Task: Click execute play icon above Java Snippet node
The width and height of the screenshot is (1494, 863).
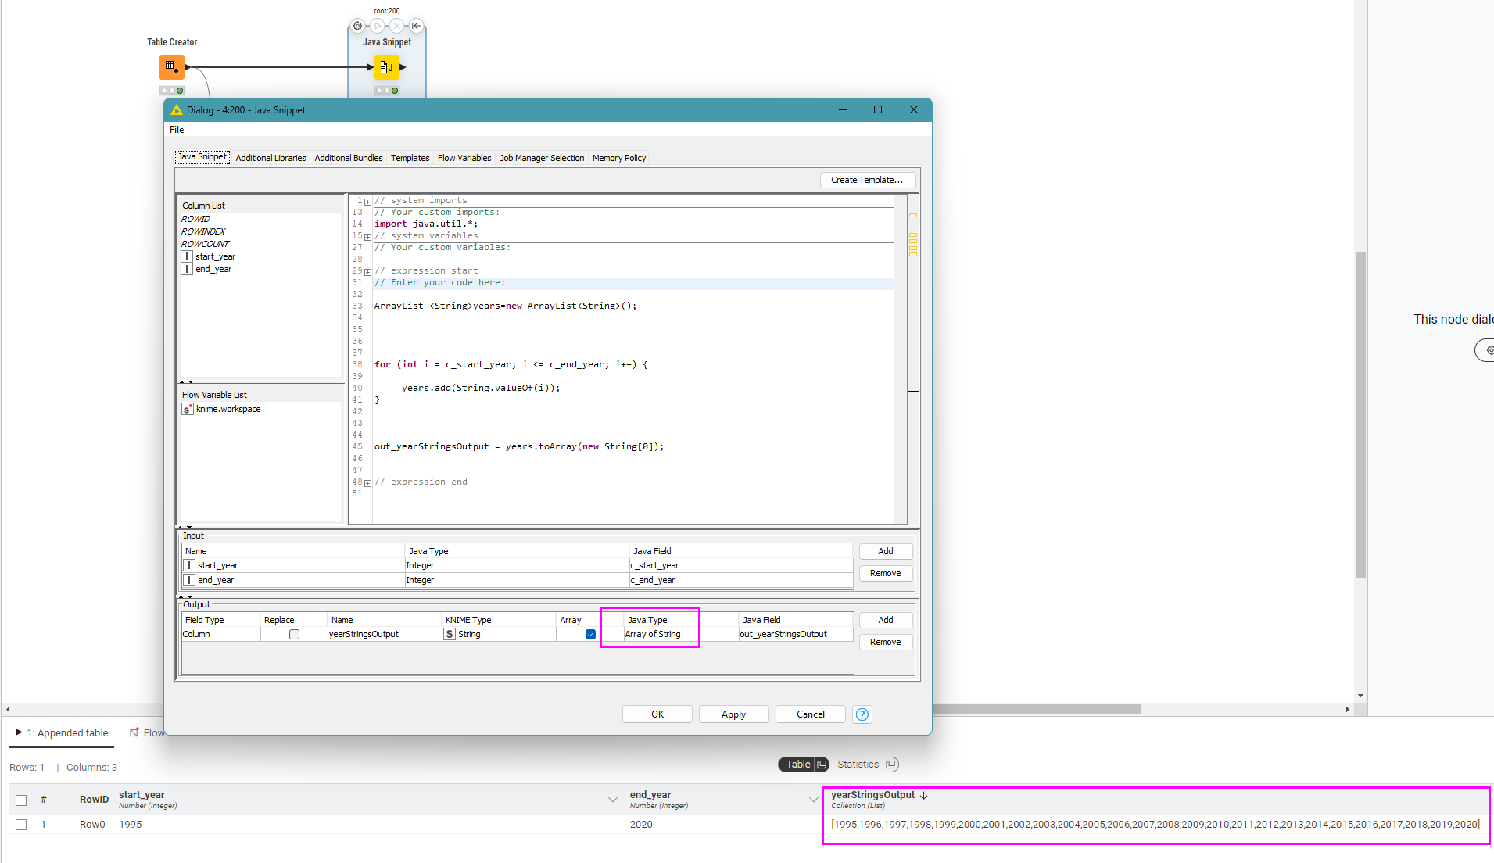Action: [x=378, y=26]
